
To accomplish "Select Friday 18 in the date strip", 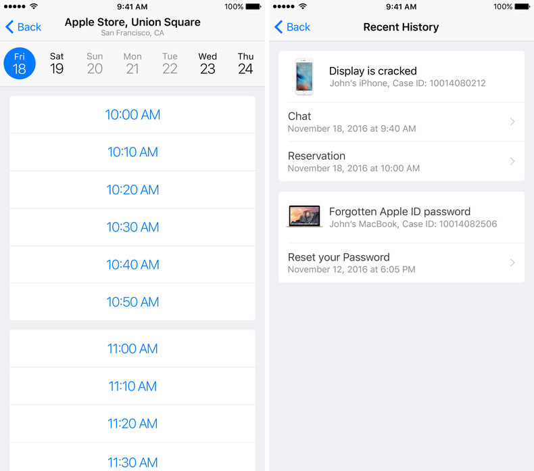I will tap(20, 63).
